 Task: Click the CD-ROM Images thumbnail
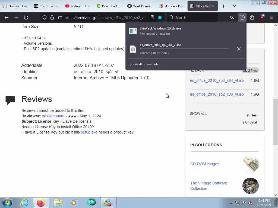[x=251, y=164]
